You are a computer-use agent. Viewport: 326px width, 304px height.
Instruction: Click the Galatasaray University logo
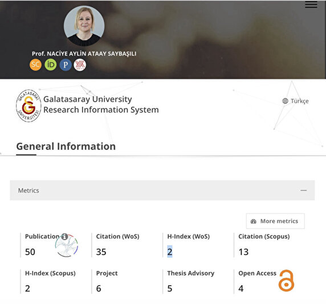click(x=28, y=106)
